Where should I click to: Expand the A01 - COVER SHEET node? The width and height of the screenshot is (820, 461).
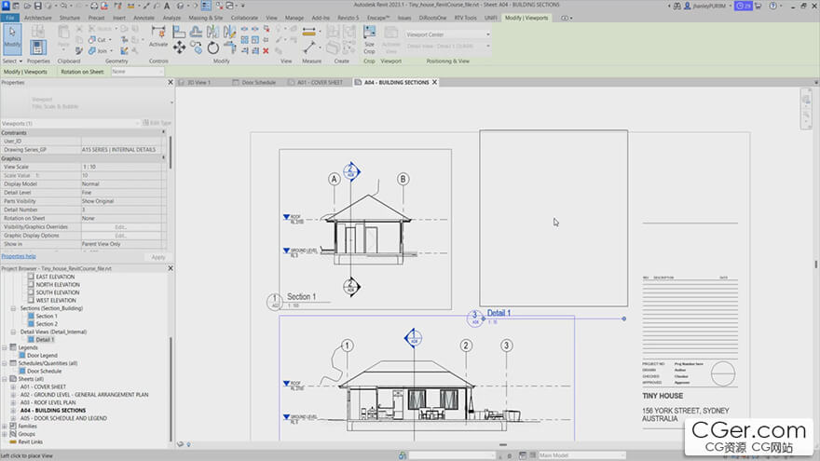coord(12,386)
